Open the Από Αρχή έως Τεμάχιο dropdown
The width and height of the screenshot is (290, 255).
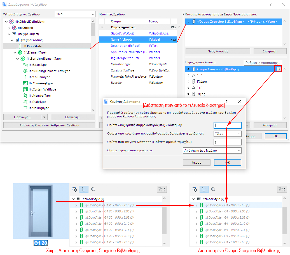[212, 150]
